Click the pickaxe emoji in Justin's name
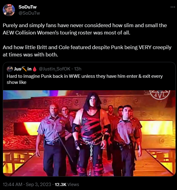177x190 pixels. (x=24, y=69)
